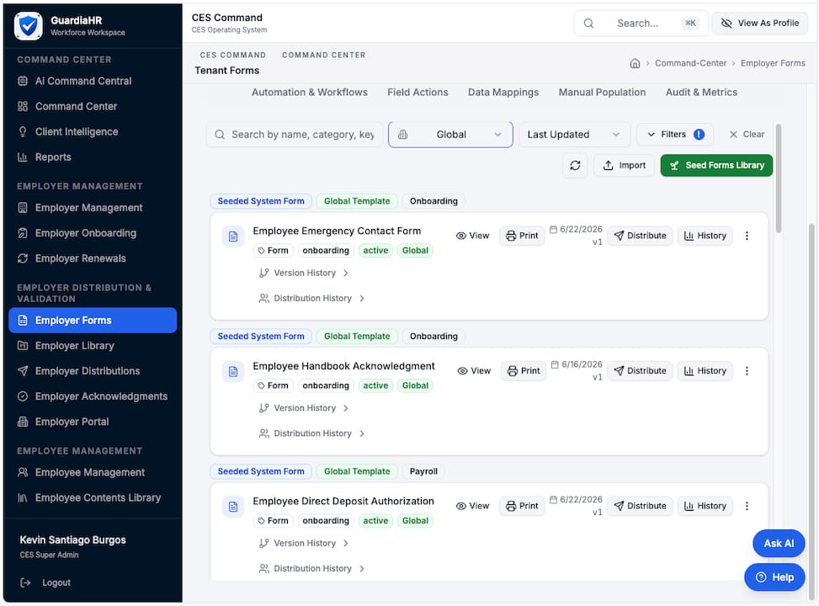The image size is (819, 606).
Task: Open the more options menu for Employee Direct Deposit Authorization
Action: coord(747,506)
